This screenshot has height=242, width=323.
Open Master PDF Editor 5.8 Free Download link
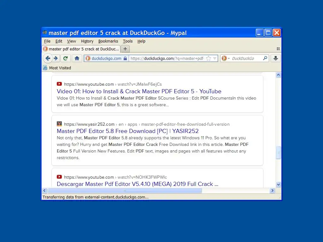128,131
